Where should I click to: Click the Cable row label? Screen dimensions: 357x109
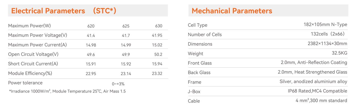tap(194, 101)
